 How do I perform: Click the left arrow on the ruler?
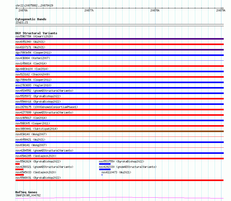(x=16, y=8)
